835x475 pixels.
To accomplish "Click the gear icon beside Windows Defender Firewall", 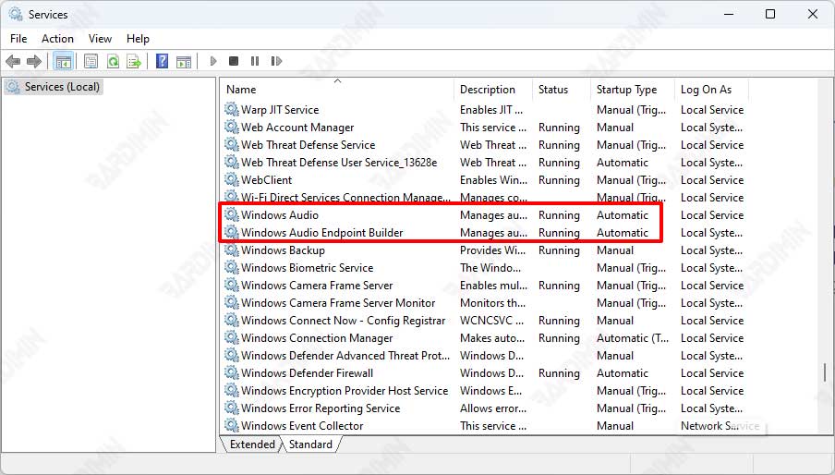I will [x=232, y=372].
